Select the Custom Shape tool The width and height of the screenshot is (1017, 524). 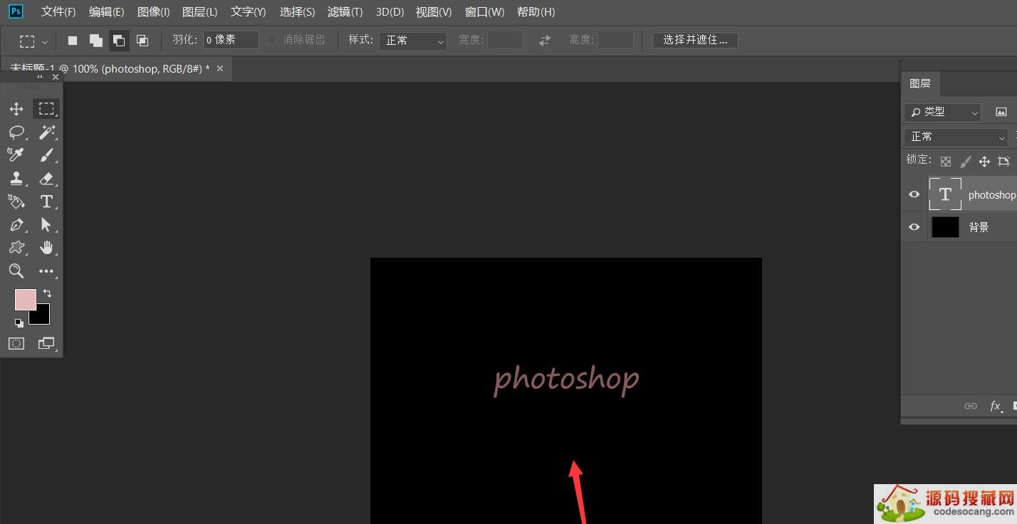pos(16,248)
